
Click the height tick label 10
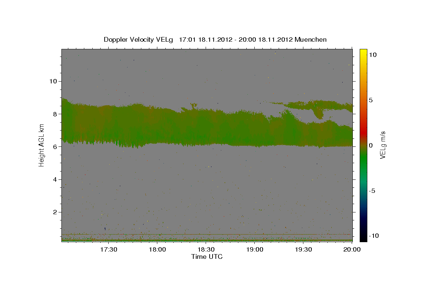point(53,81)
